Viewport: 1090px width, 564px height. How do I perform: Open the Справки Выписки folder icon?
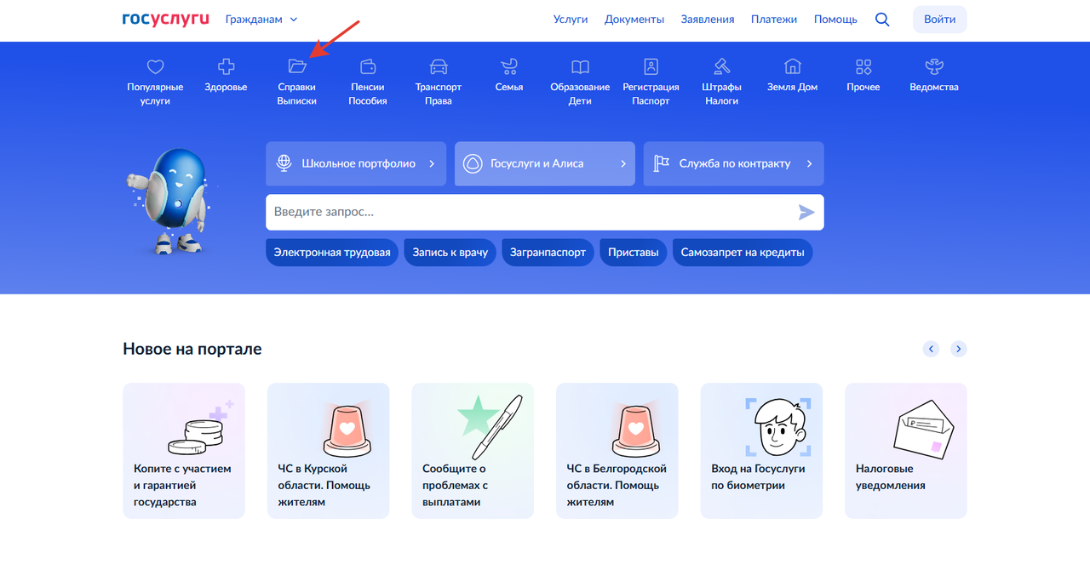(296, 66)
